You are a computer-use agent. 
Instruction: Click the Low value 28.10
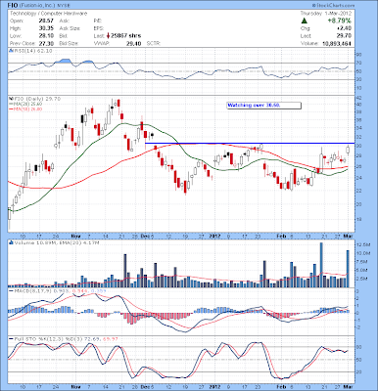(x=47, y=36)
